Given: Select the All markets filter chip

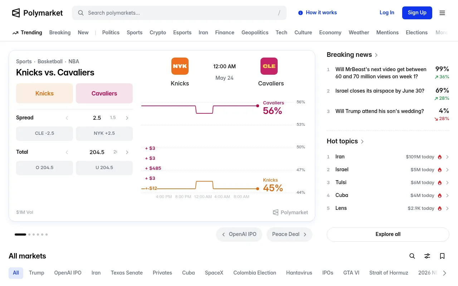Looking at the screenshot, I should click(x=16, y=273).
